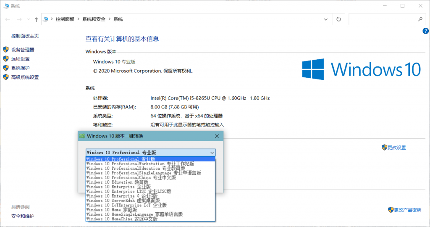Open 更改产品密钥 link
The image size is (430, 227).
tap(407, 210)
